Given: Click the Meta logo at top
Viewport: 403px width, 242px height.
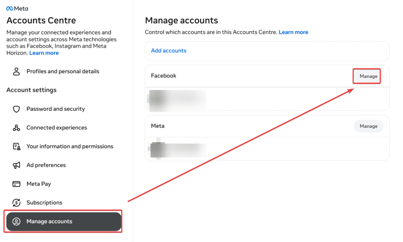Looking at the screenshot, I should click(17, 9).
